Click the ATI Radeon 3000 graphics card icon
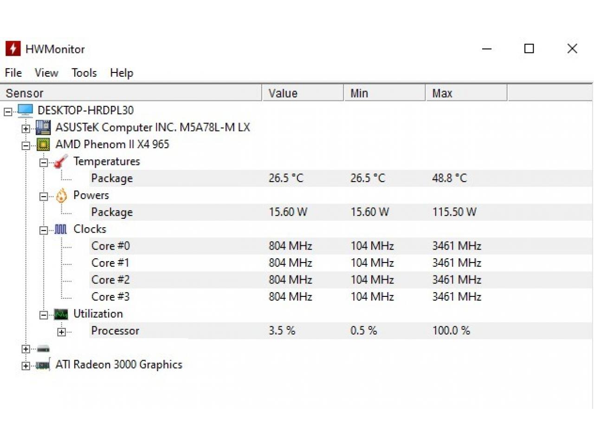594x446 pixels. coord(43,365)
